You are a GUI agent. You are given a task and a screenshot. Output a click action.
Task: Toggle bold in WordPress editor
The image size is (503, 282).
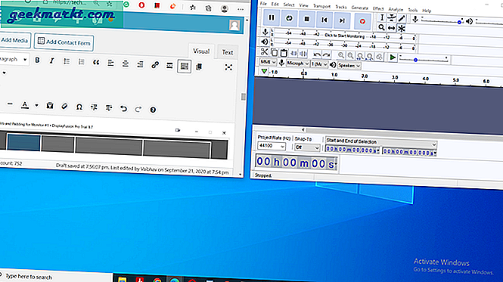[37, 60]
